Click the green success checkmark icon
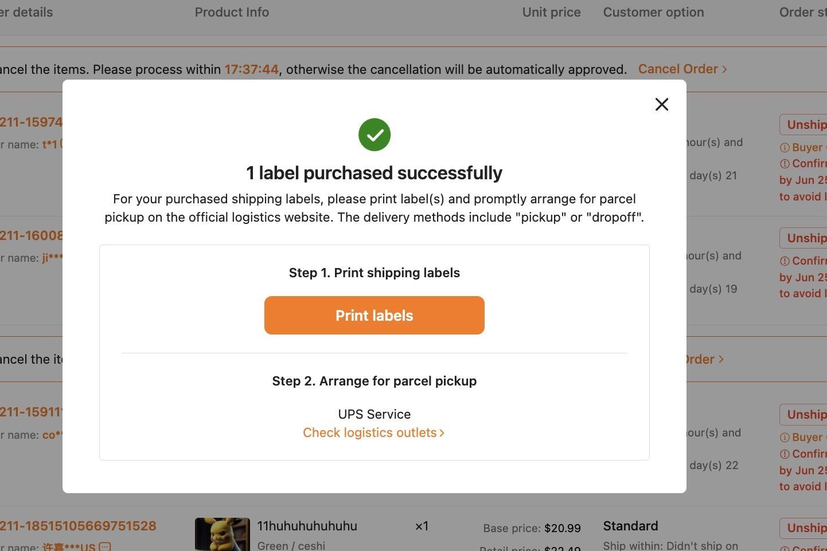827x551 pixels. 375,135
